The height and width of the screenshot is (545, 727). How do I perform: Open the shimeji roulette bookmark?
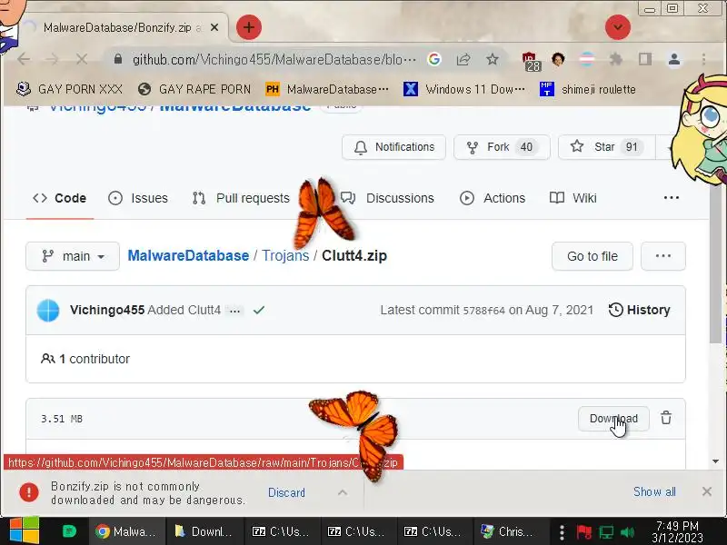pyautogui.click(x=587, y=89)
